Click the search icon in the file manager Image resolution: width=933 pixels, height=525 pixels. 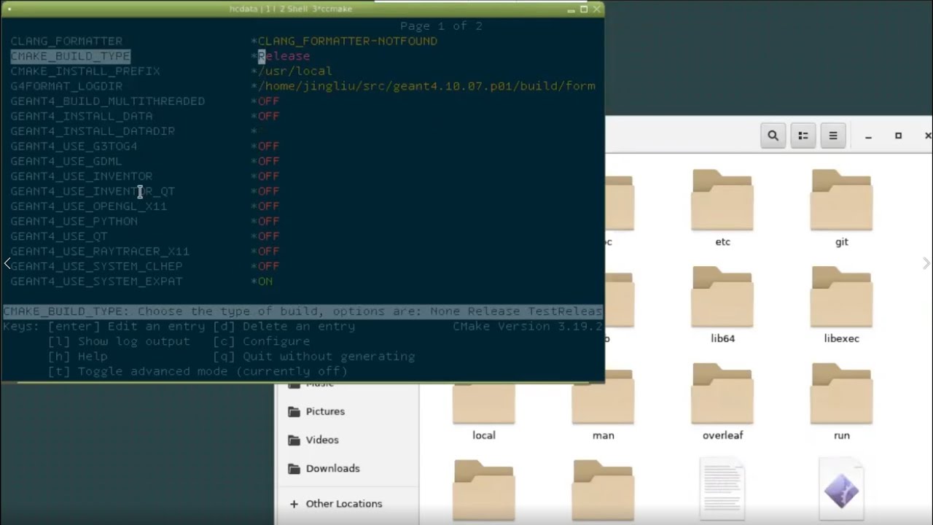pos(773,136)
